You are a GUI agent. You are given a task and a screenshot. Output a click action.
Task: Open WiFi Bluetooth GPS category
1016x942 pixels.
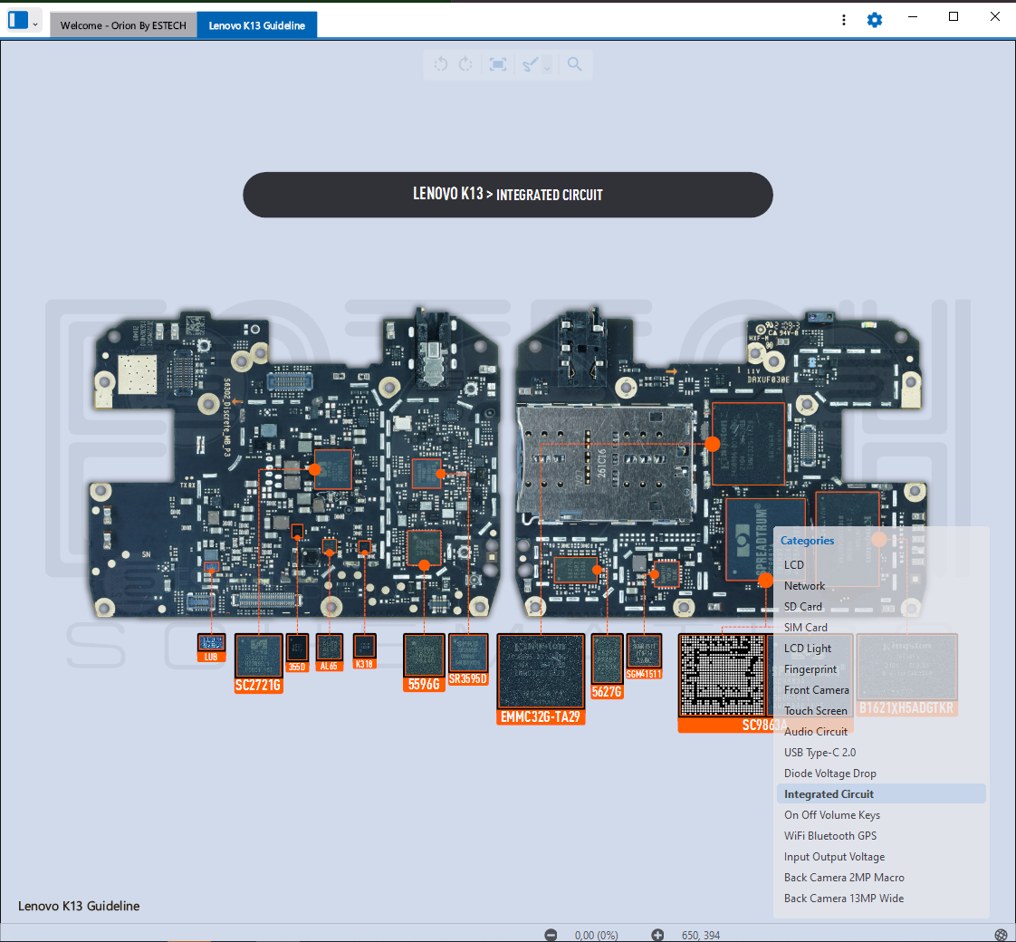coord(881,836)
